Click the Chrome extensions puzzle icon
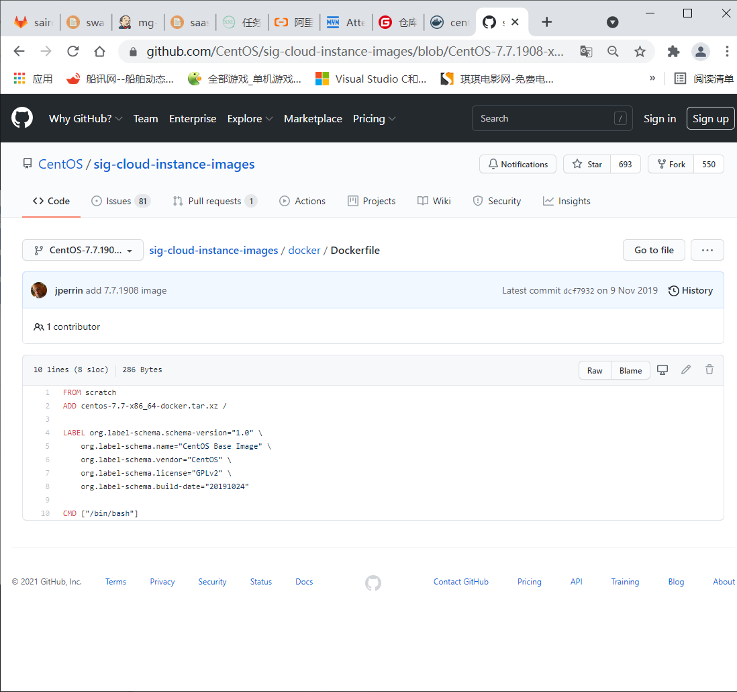 coord(673,52)
